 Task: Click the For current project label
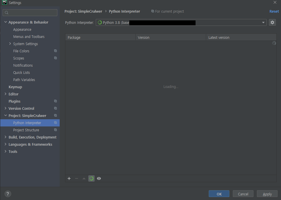(169, 11)
